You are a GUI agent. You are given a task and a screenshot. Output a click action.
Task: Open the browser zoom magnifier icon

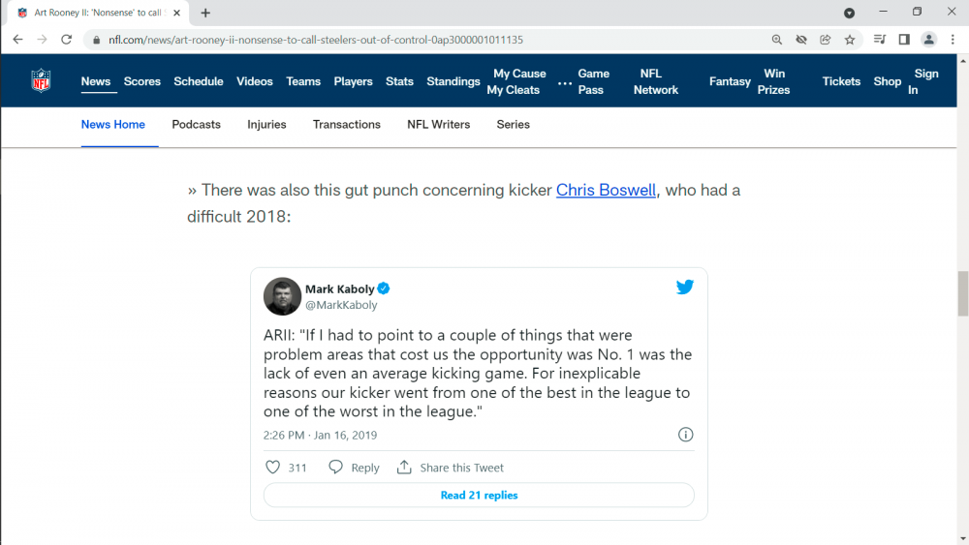(x=777, y=40)
